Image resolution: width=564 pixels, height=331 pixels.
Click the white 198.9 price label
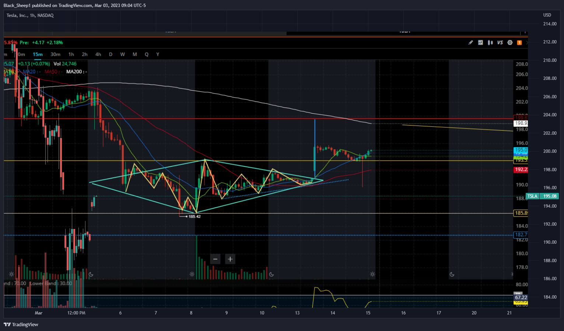[x=521, y=123]
